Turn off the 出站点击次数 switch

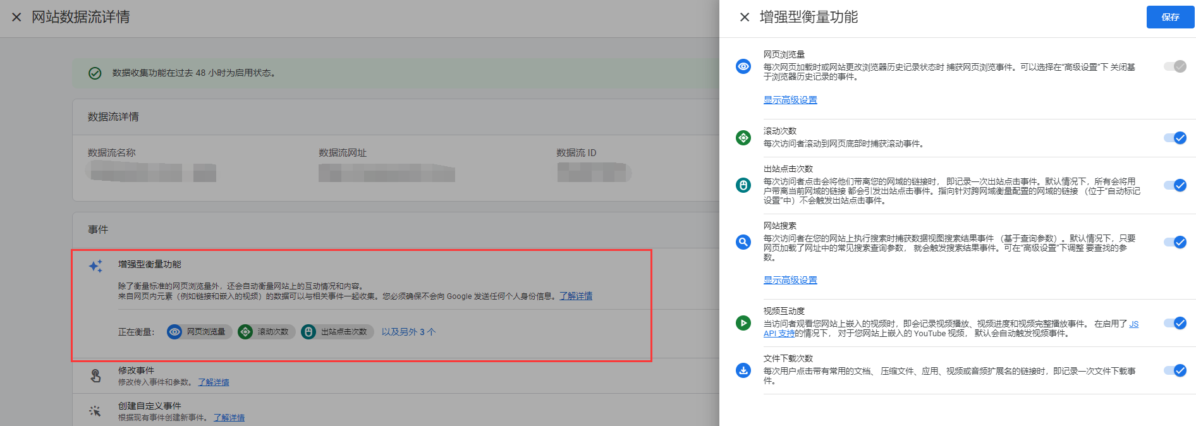point(1175,185)
